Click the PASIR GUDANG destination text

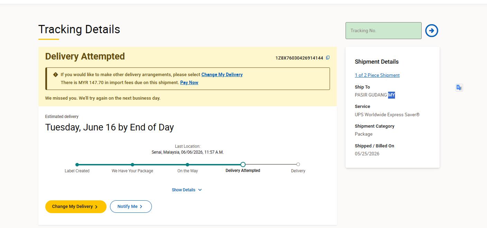[371, 95]
